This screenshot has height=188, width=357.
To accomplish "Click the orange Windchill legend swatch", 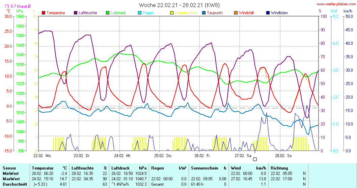I will pyautogui.click(x=236, y=13).
